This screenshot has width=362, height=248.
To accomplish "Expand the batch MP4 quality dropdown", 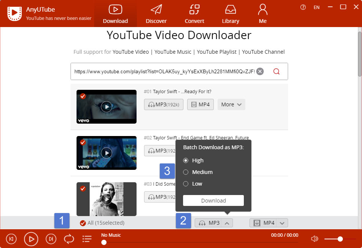I will 282,223.
